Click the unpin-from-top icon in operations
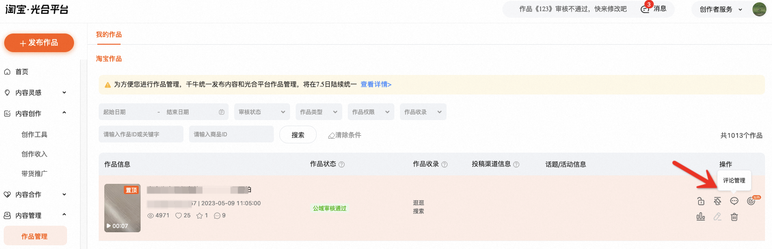 point(718,201)
